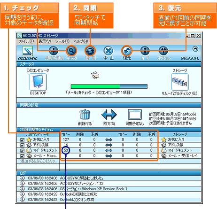Image resolution: width=217 pixels, height=209 pixels.
Task: Click the ACCUSYNC logo icon
Action: (x=28, y=51)
